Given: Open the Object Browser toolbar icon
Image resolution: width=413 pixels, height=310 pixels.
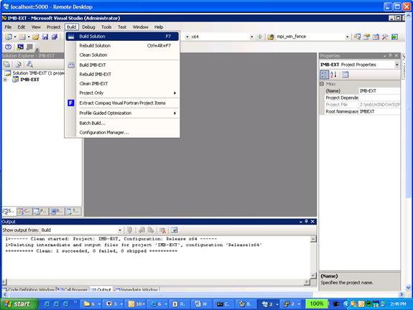Looking at the screenshot, I should coord(376,37).
